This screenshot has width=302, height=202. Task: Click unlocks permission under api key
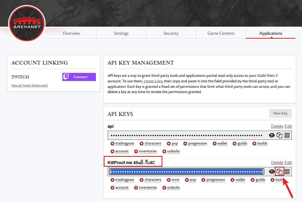(x=171, y=151)
